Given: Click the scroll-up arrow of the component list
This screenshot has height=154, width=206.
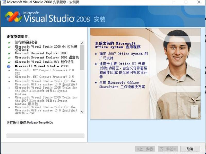Looking at the screenshot, I should pos(82,43).
